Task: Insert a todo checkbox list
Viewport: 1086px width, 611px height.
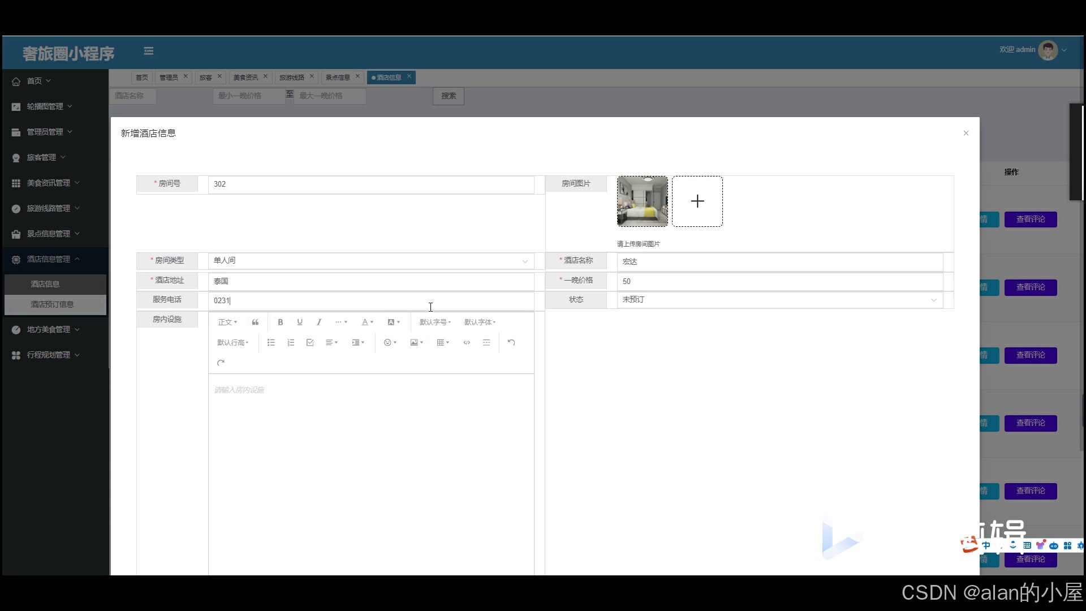Action: point(310,343)
